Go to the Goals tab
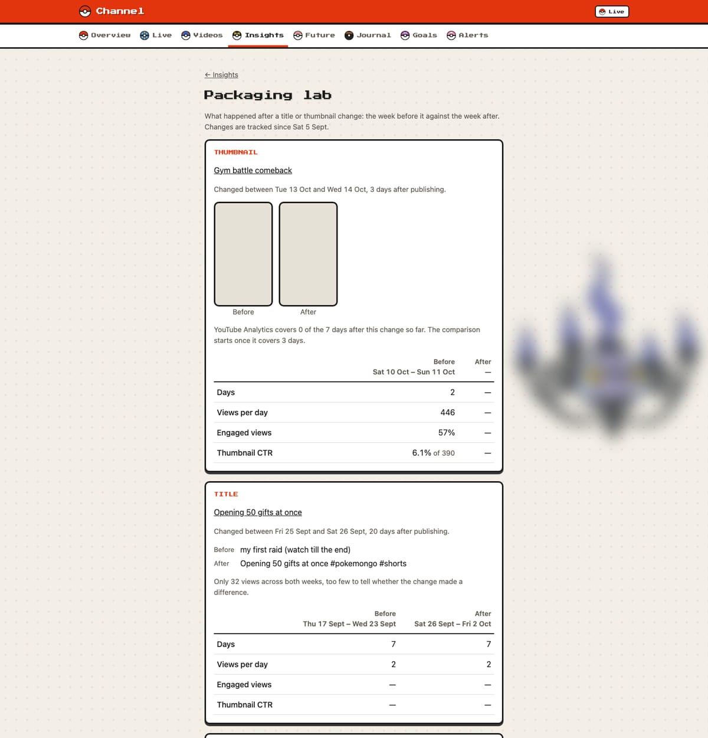The height and width of the screenshot is (738, 708). tap(419, 35)
